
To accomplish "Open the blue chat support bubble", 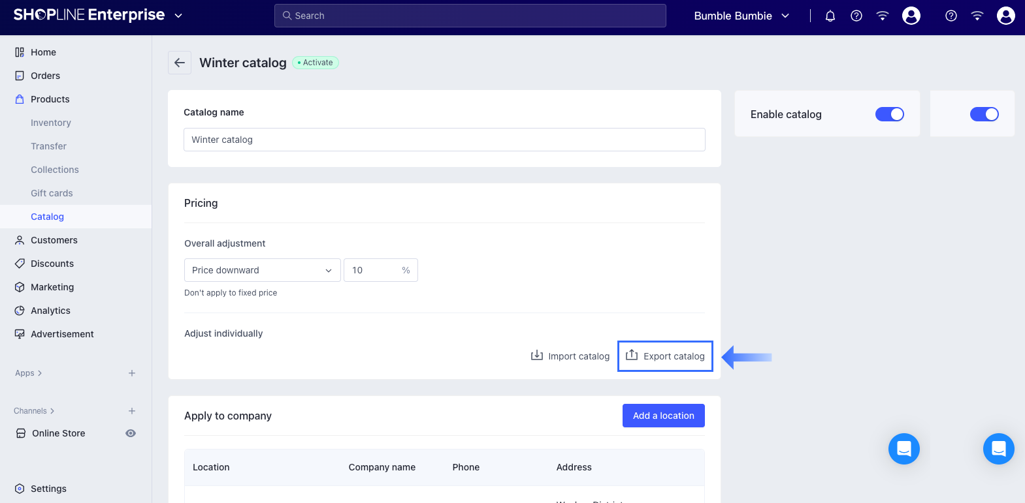I will 904,449.
